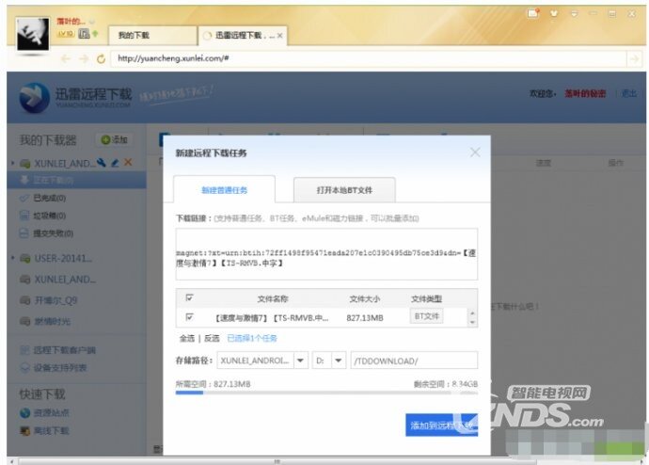Go forward with the browser forward arrow

(x=84, y=58)
